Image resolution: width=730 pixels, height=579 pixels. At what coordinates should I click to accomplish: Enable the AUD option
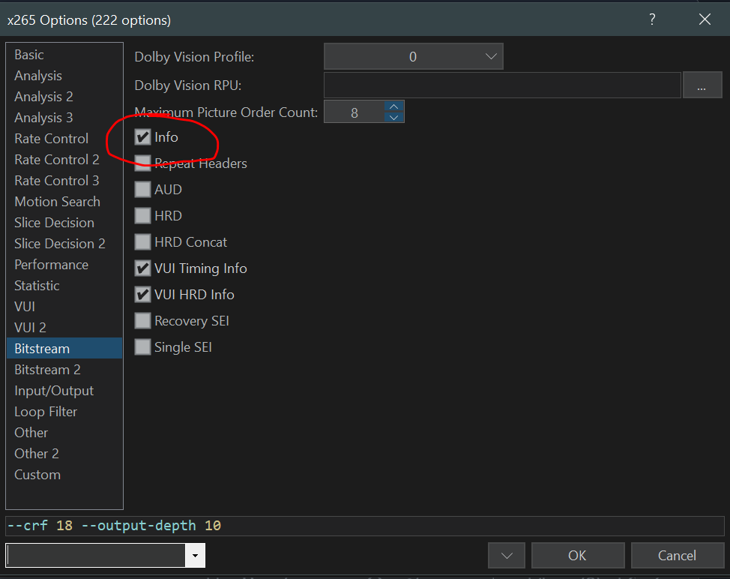click(142, 189)
